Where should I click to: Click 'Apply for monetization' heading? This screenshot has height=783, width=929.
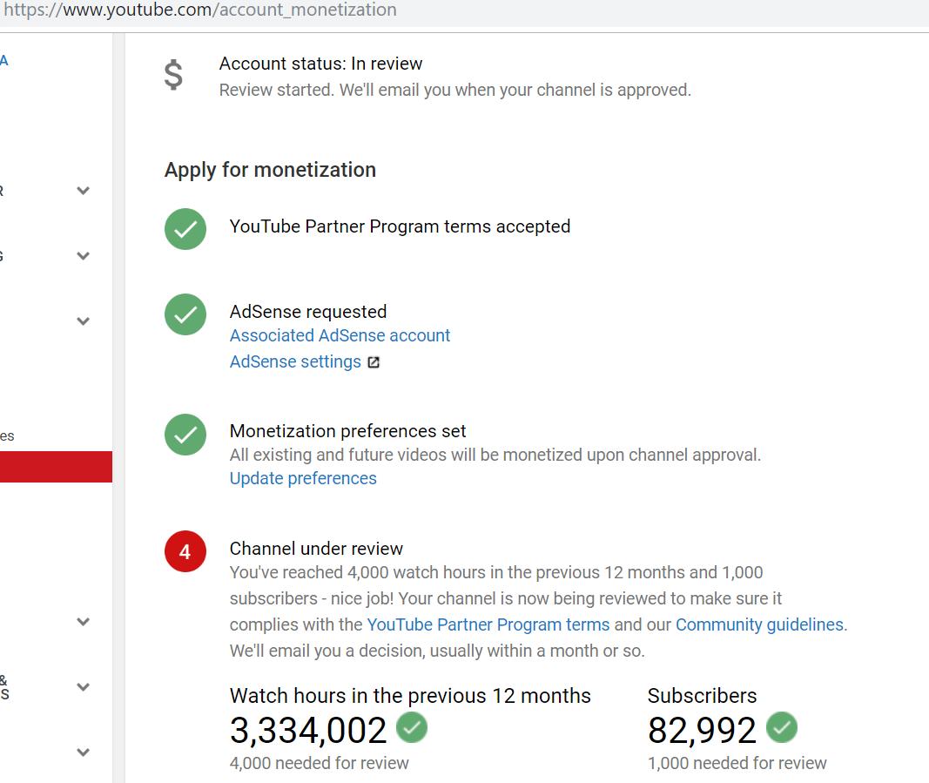click(x=270, y=170)
